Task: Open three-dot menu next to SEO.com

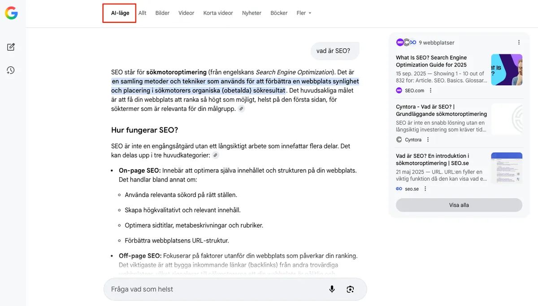Action: click(430, 91)
